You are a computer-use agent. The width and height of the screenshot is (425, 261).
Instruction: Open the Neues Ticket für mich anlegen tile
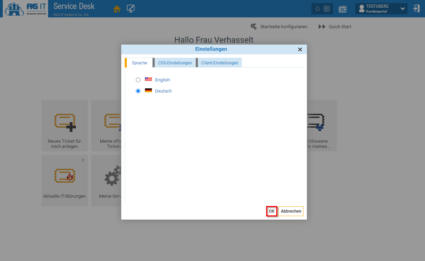pos(64,126)
